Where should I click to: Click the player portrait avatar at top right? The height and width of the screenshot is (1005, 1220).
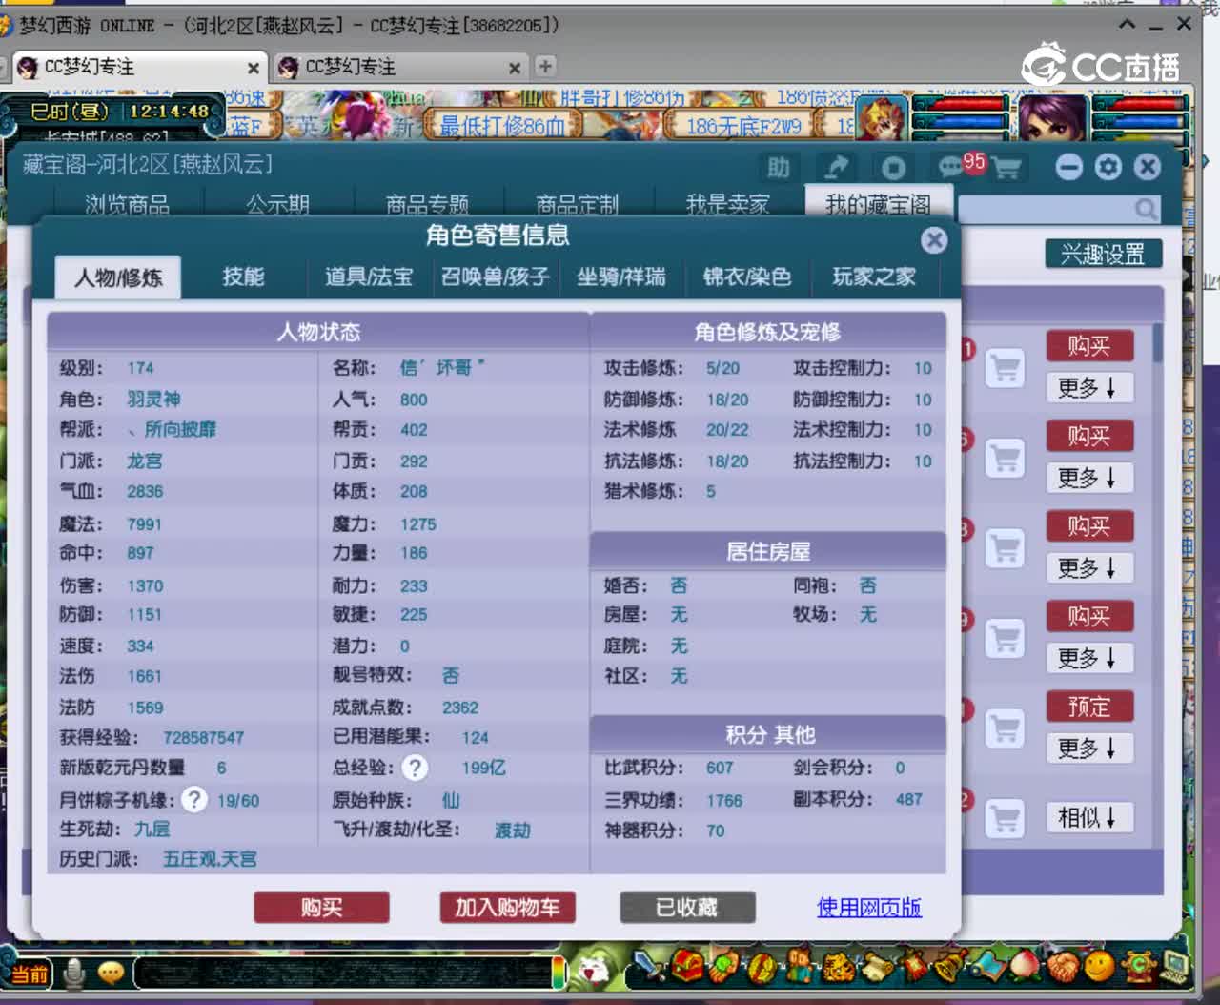tap(1052, 117)
